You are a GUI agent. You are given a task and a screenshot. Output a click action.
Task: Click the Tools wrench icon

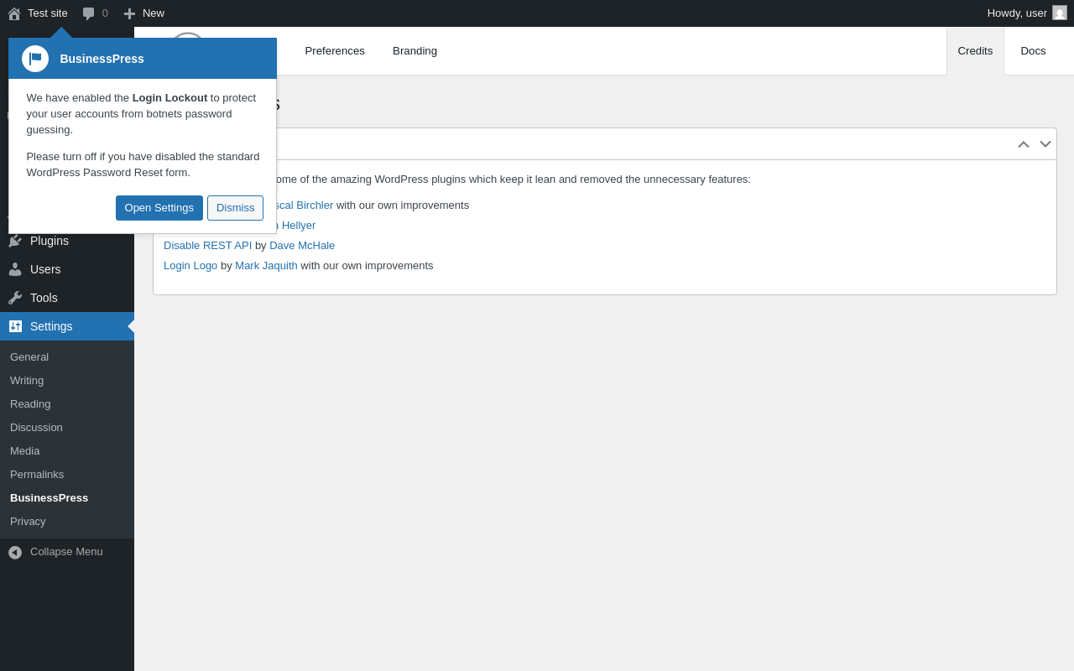(15, 298)
